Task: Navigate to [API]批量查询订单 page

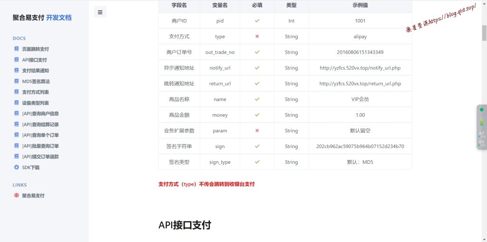Action: [x=40, y=146]
